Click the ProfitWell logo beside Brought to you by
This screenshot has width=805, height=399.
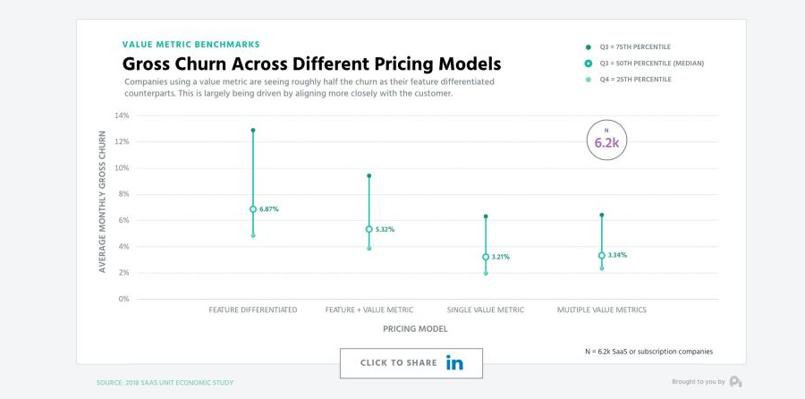(736, 382)
